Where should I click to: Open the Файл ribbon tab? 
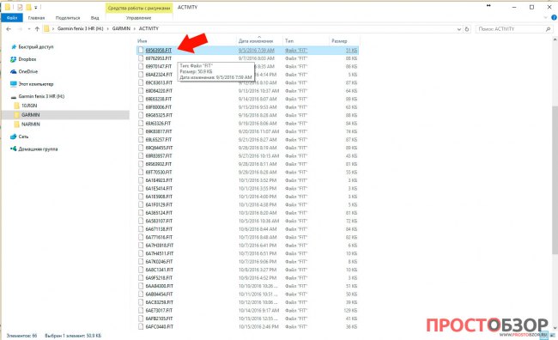point(12,17)
